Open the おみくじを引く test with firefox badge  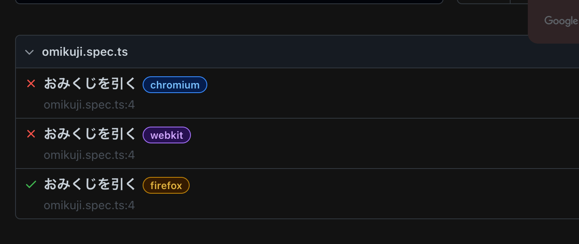click(x=90, y=185)
